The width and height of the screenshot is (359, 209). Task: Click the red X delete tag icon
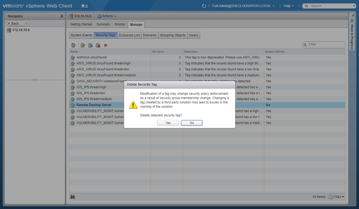[106, 45]
